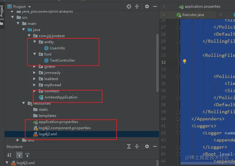235x166 pixels.
Task: Hide the Project tool window
Action: [155, 6]
